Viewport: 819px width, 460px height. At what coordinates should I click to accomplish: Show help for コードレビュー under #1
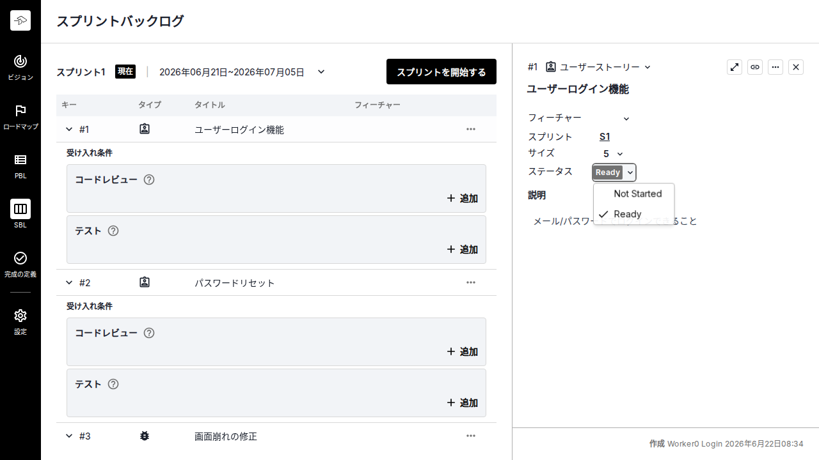pyautogui.click(x=149, y=180)
